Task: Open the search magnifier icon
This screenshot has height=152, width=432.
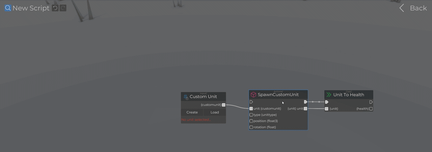Action: click(8, 8)
